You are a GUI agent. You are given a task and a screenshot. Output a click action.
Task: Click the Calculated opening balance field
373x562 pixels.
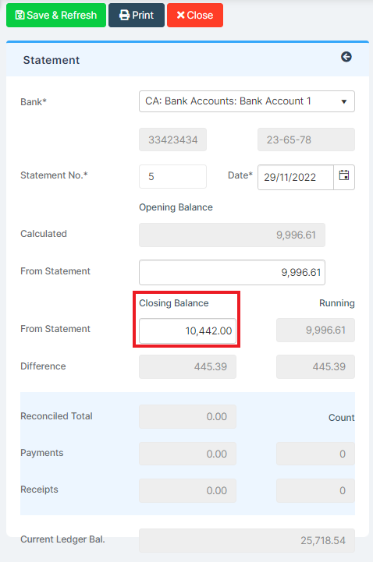pyautogui.click(x=232, y=235)
